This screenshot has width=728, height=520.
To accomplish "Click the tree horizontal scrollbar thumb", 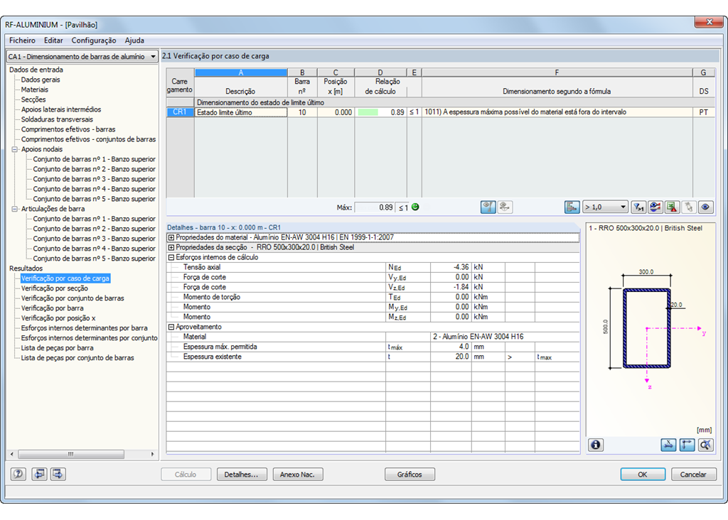I will tap(71, 454).
